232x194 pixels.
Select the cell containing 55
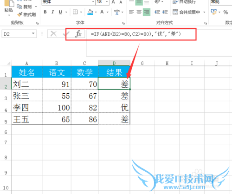click(x=57, y=96)
